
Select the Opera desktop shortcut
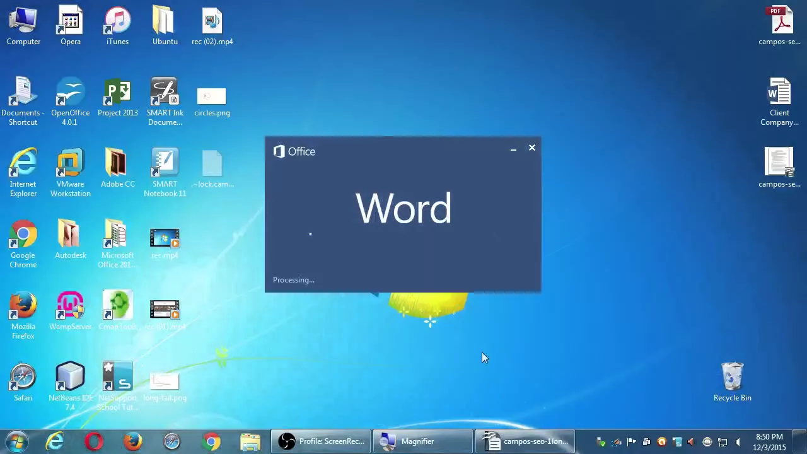point(71,25)
